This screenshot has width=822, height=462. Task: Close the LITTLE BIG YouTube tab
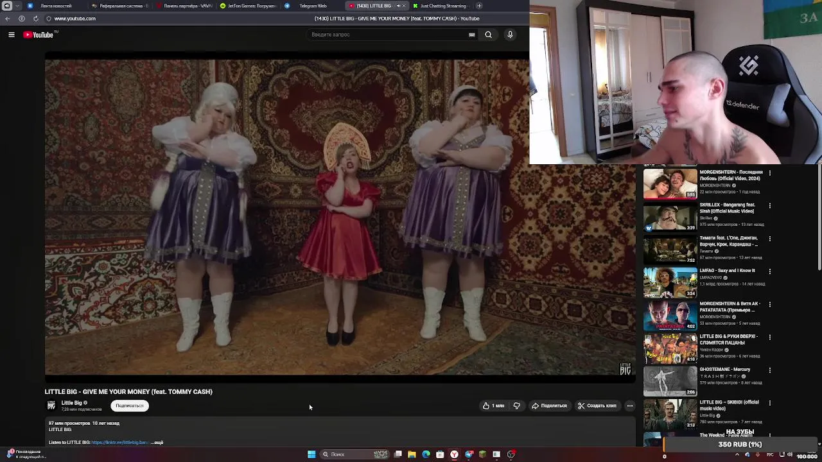(404, 6)
